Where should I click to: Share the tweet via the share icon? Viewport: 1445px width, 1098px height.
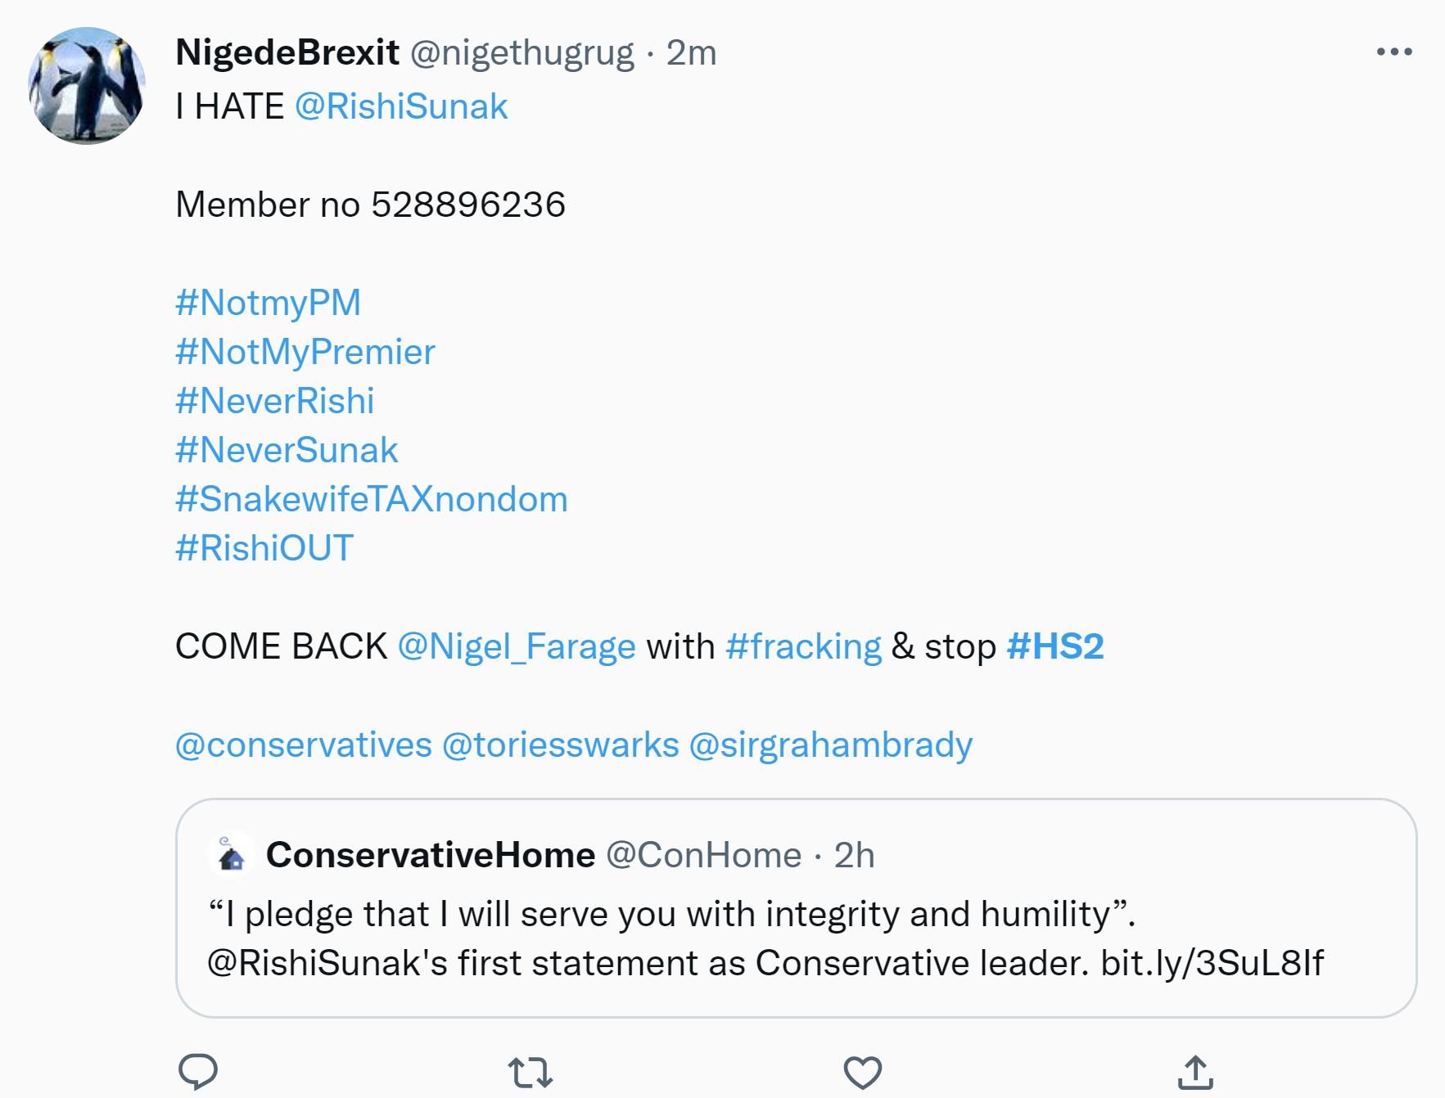1195,1072
